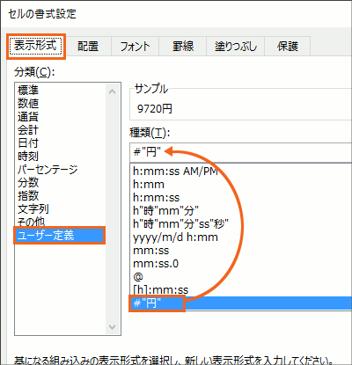This screenshot has height=365, width=352.
Task: Select the 罫線 tab
Action: click(183, 47)
